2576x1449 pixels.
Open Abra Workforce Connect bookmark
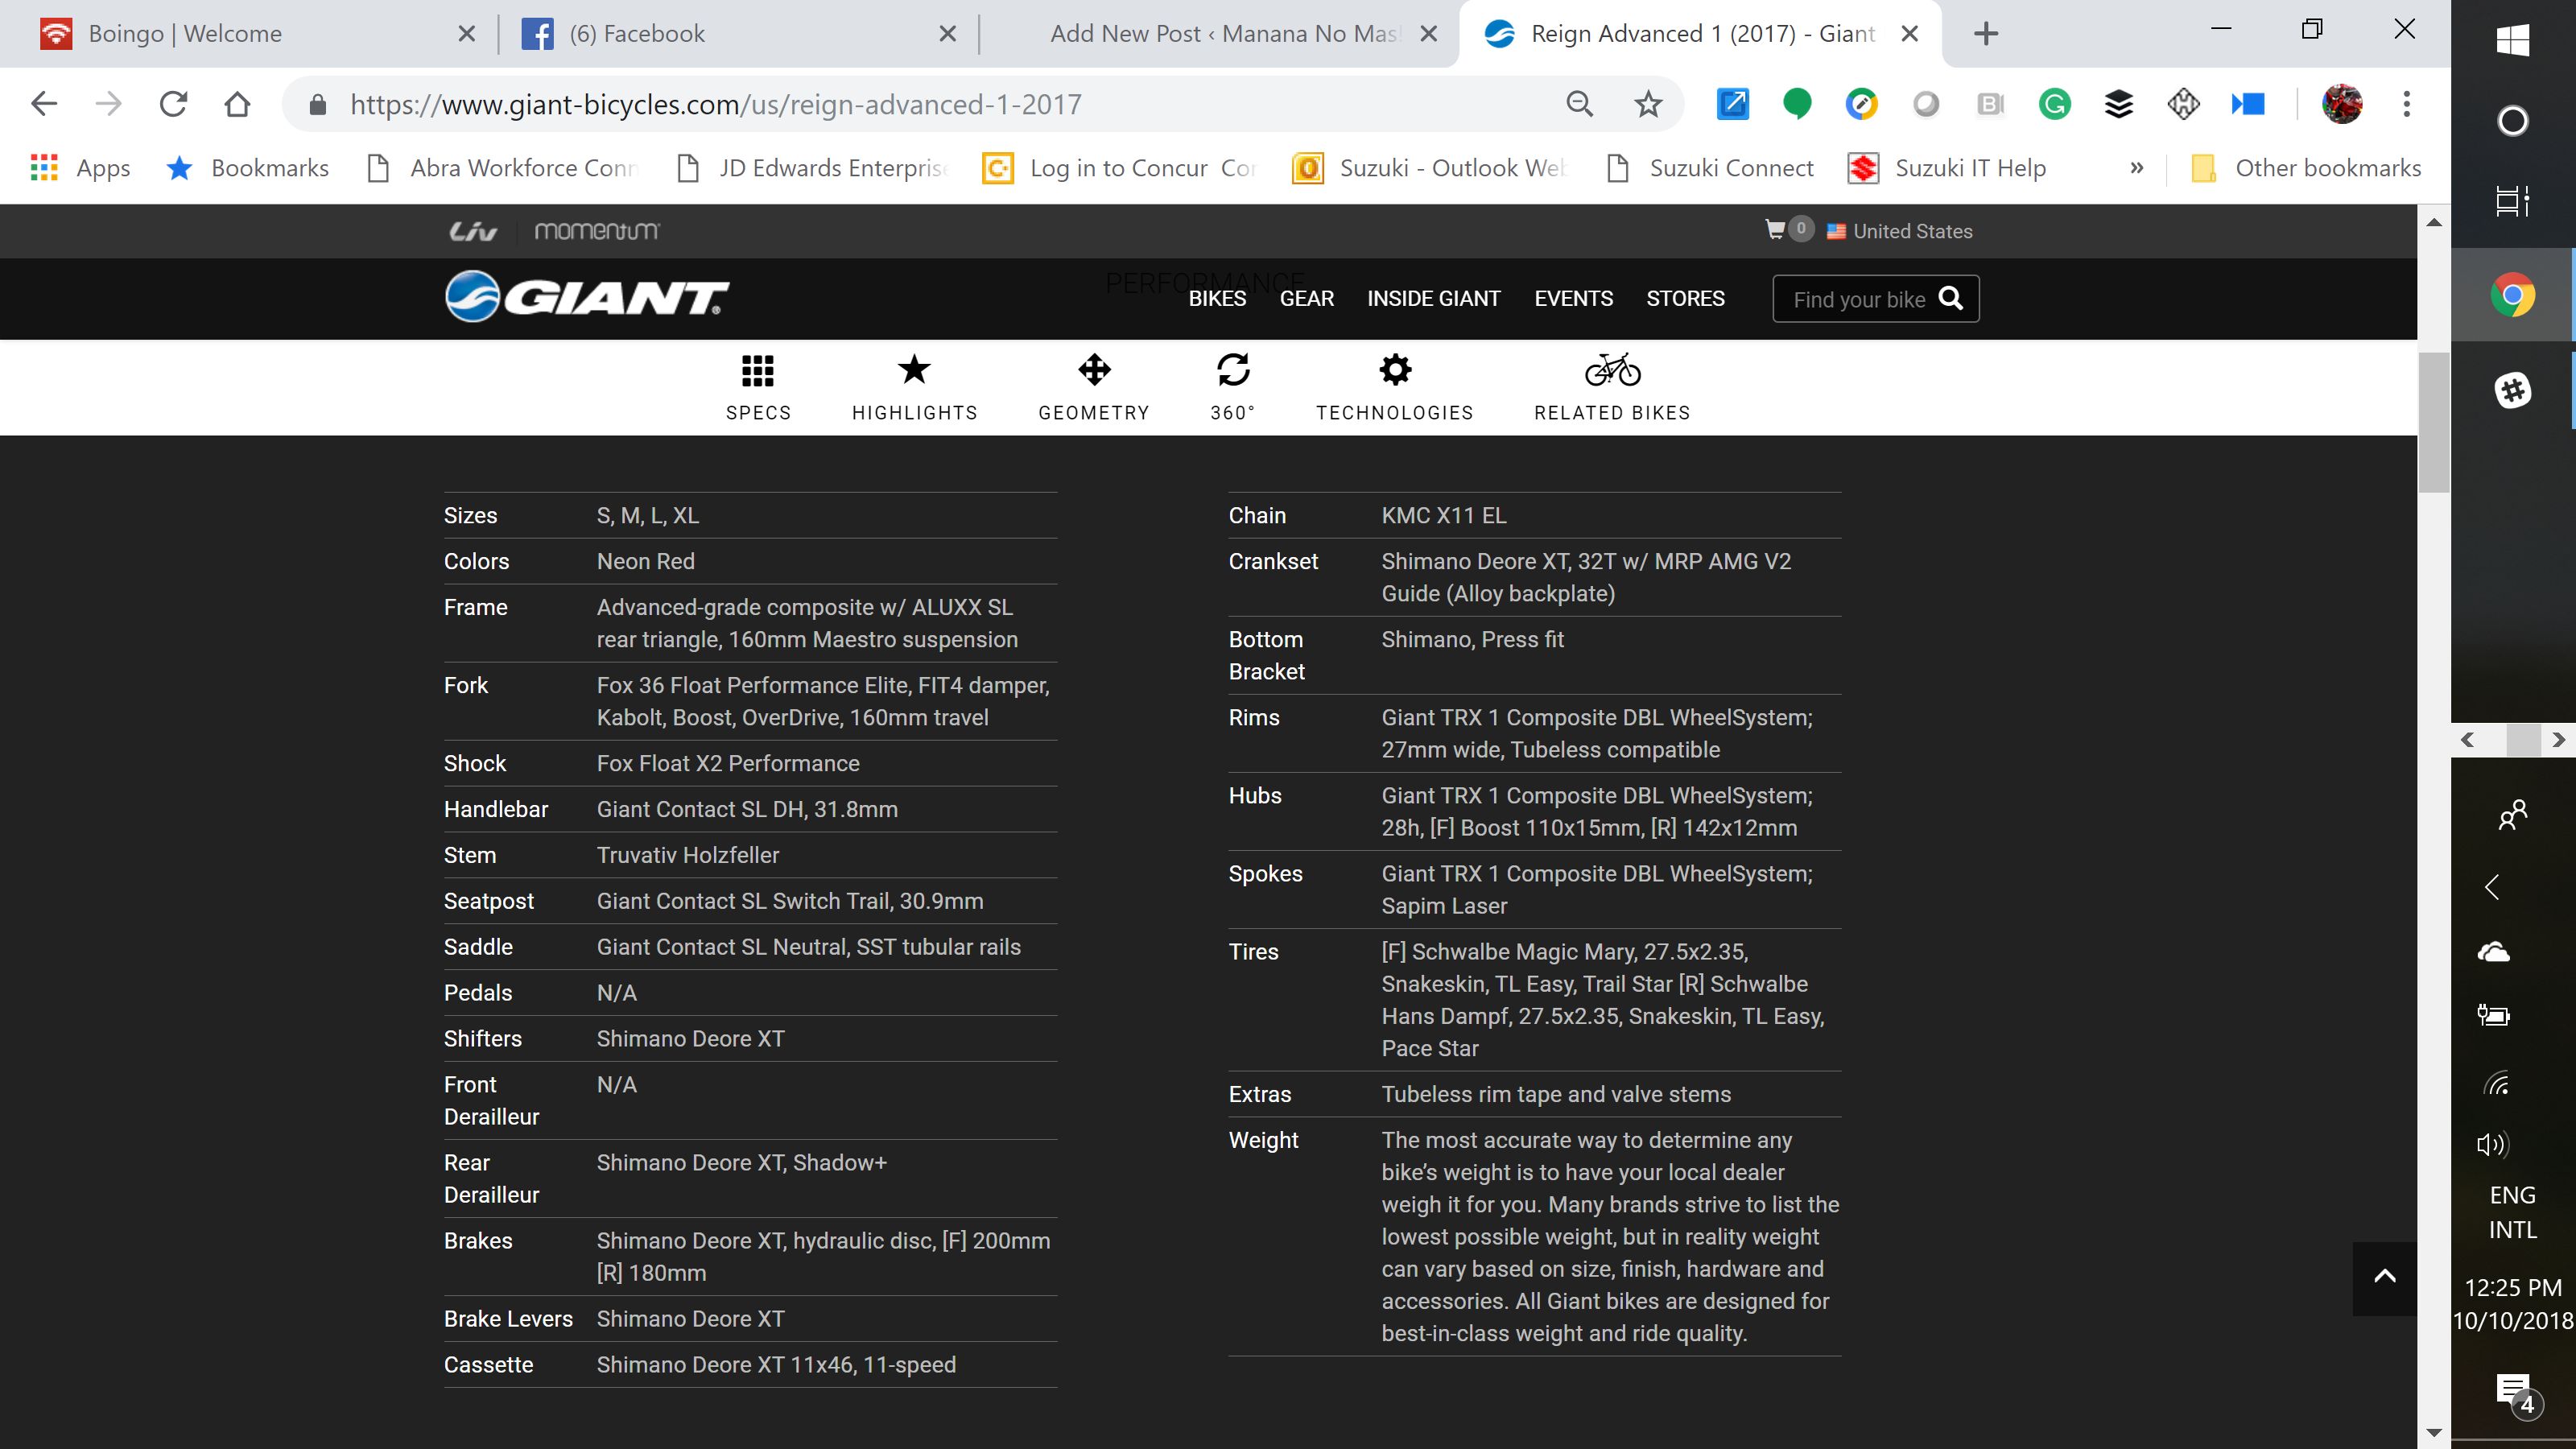point(503,168)
